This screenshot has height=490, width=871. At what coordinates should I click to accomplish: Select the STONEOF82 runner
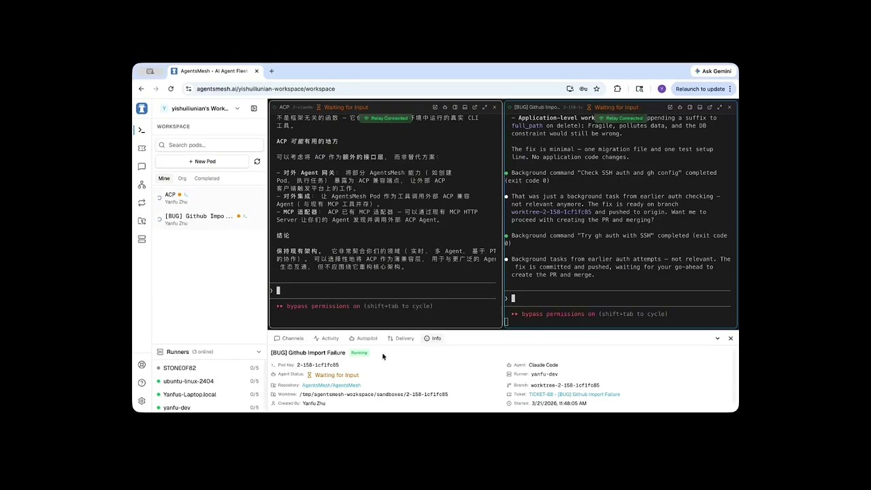[208, 368]
